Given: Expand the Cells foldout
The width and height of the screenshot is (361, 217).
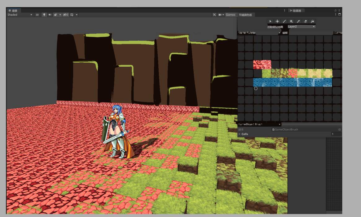Looking at the screenshot, I should tap(240, 134).
